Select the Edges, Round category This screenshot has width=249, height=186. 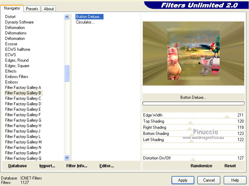[17, 60]
